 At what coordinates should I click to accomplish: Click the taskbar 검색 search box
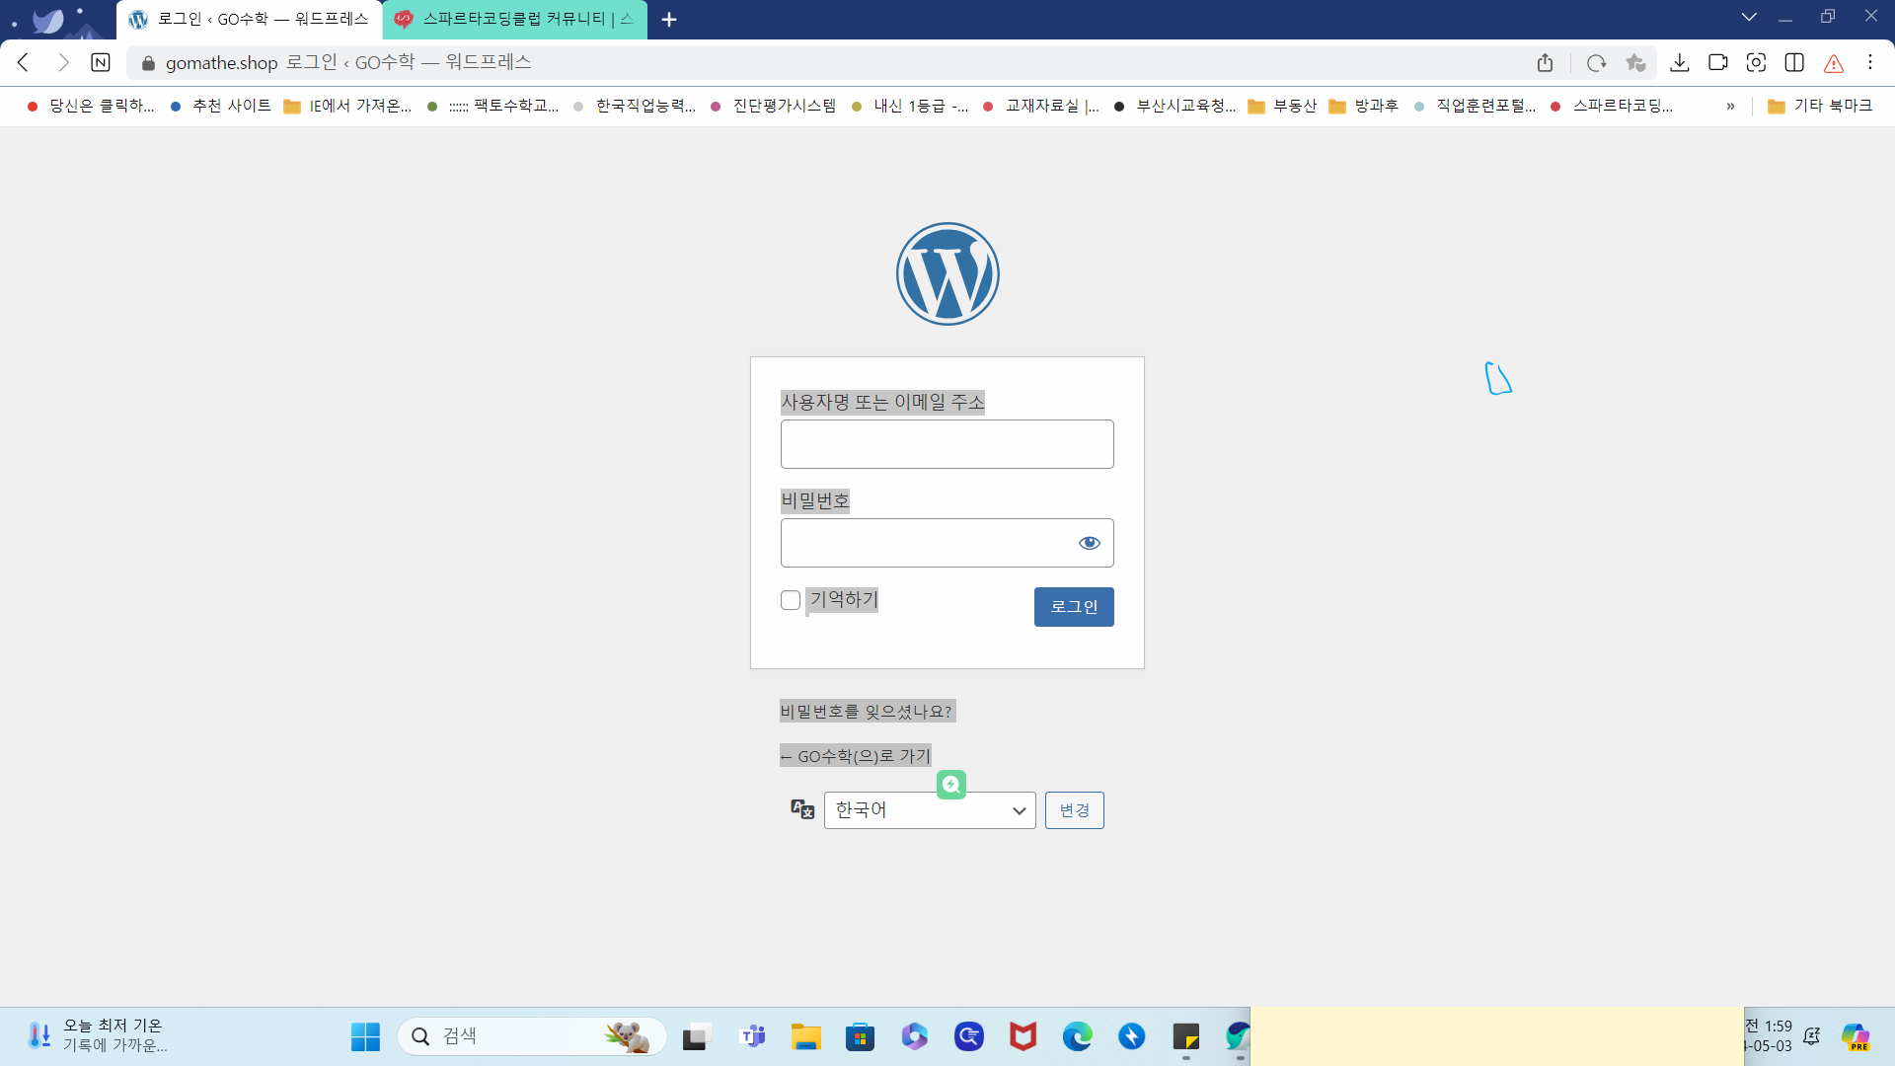click(x=533, y=1036)
